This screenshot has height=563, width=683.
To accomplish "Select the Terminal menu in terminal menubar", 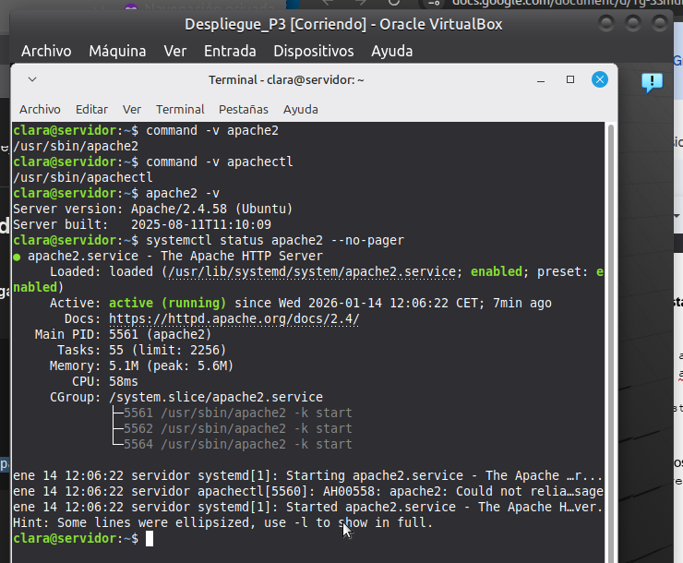I will pyautogui.click(x=180, y=109).
